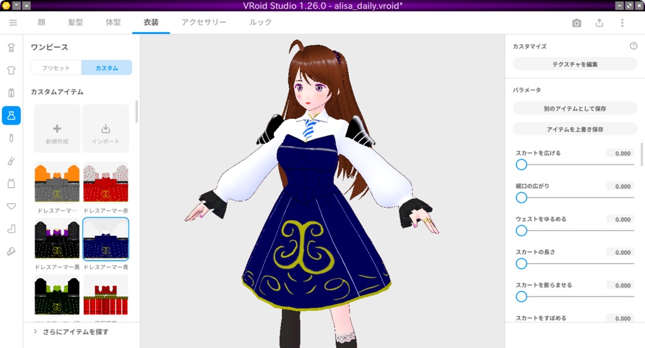Click アイテムを上書き保存 button

tap(575, 129)
